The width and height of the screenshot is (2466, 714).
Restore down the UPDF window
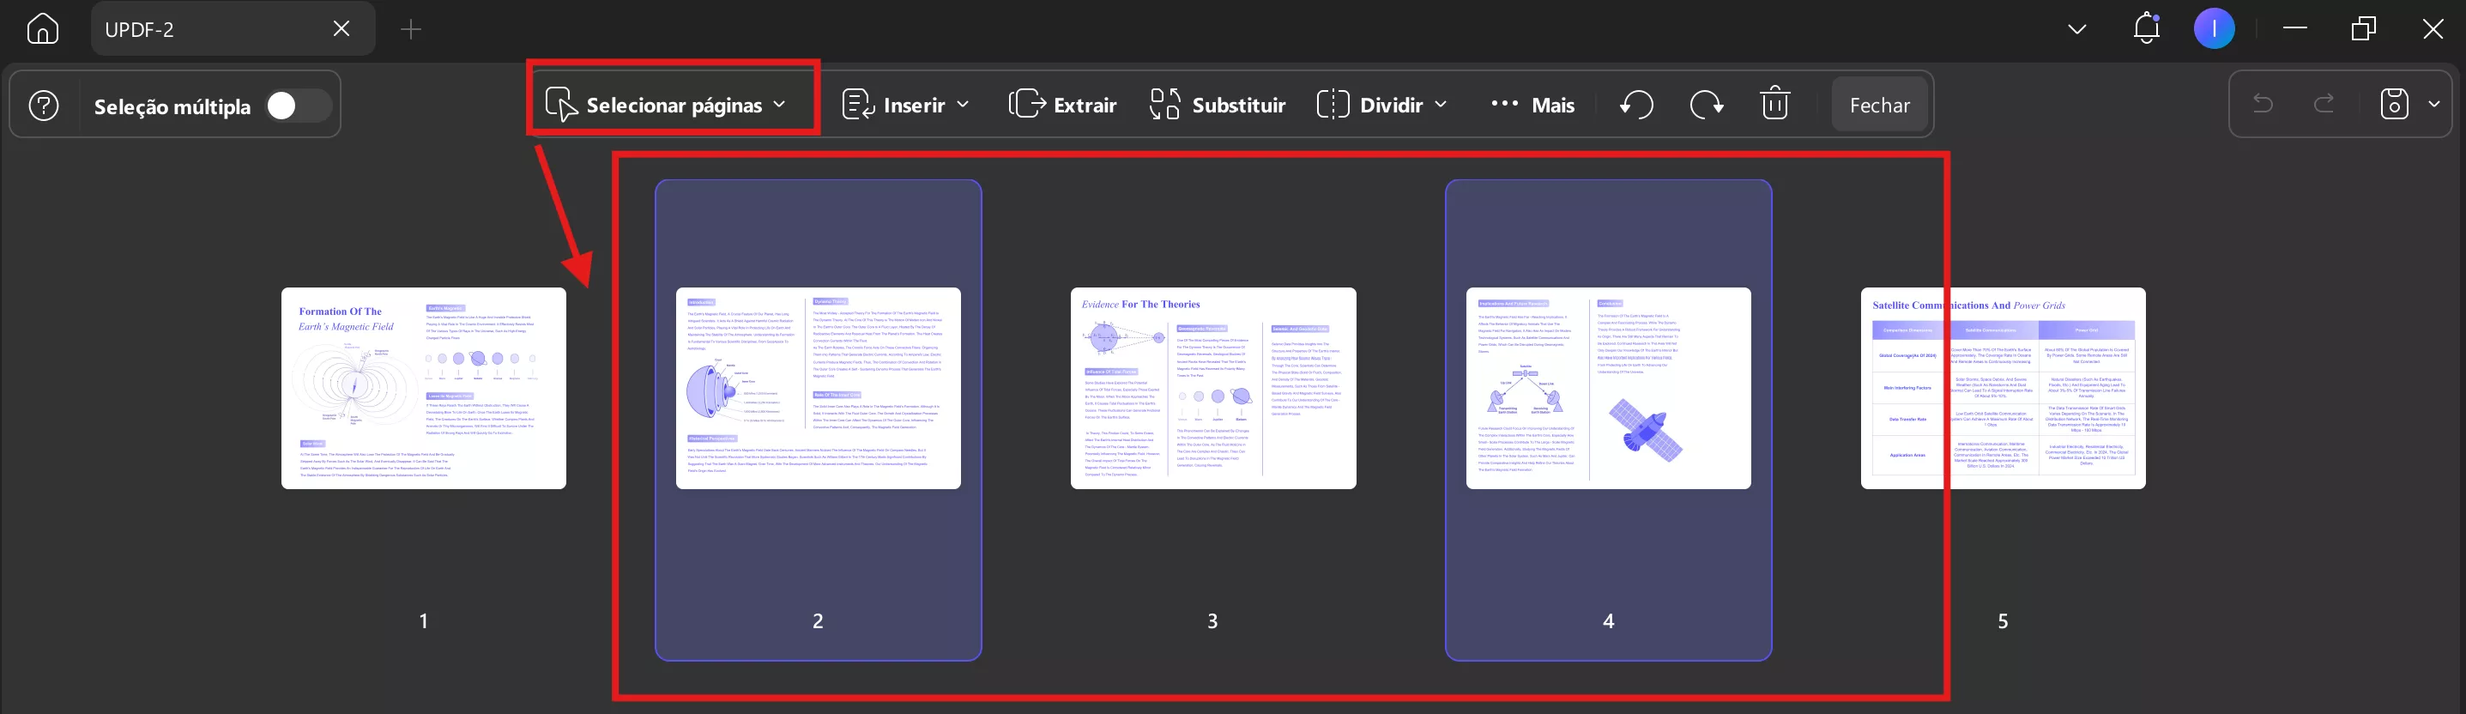(x=2364, y=28)
